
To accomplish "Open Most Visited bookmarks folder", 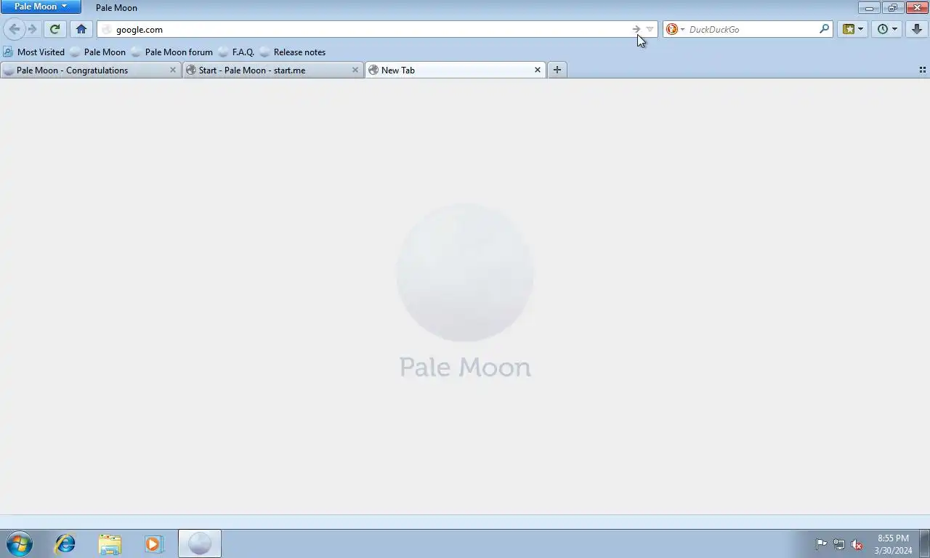I will pos(34,52).
